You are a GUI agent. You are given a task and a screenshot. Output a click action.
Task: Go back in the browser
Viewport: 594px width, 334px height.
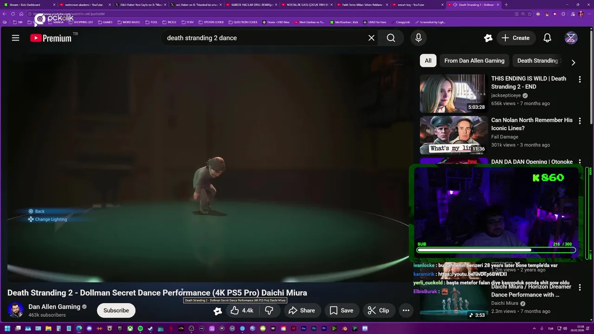point(5,14)
